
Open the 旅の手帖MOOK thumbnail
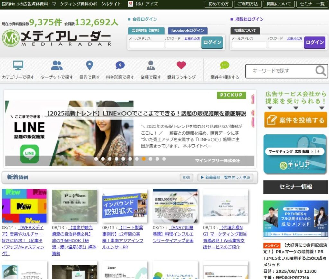75,206
